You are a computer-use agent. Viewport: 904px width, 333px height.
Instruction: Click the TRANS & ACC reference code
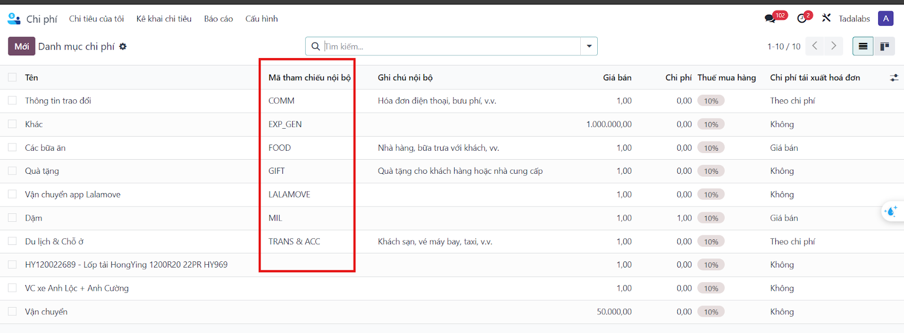(294, 241)
